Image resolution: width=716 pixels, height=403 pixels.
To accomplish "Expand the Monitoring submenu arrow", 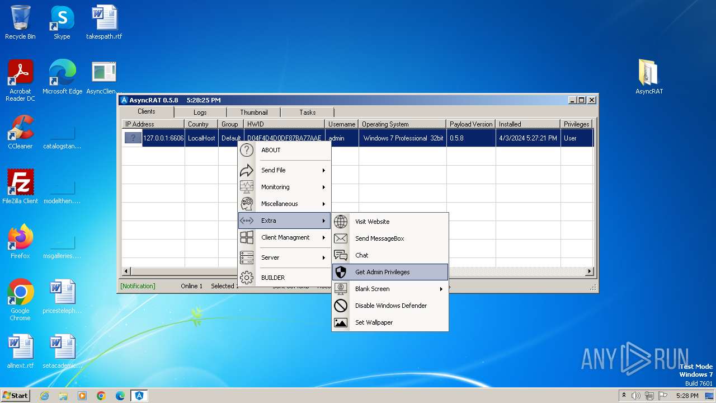I will click(x=324, y=187).
